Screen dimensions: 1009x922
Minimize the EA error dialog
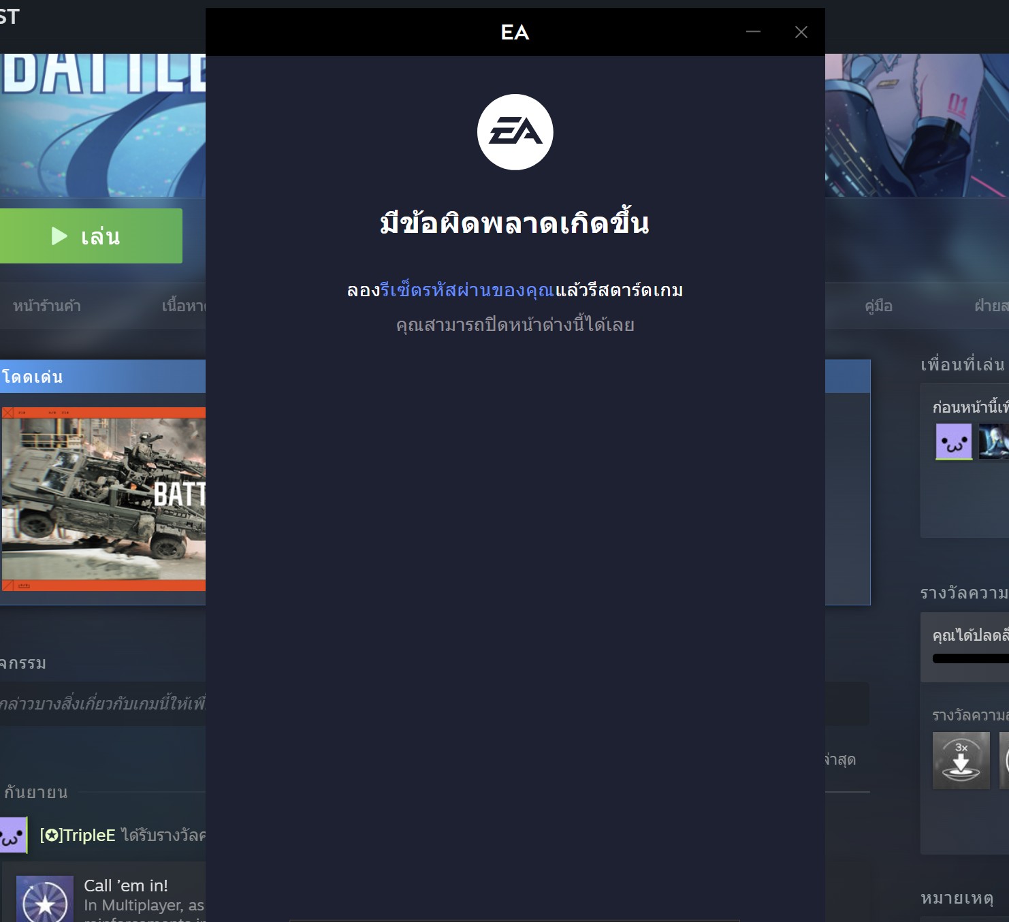753,32
